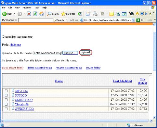Open the Favorites menu
The height and width of the screenshot is (128, 157).
(x=27, y=7)
